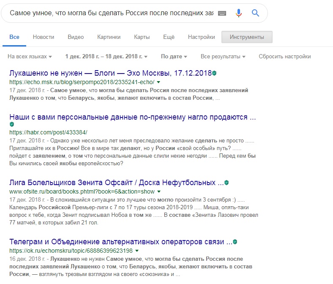Screen dimensions: 333x284
Task: Click snippet line 'Вы кичились своей якобы европейскостью?'
Action: (66, 164)
